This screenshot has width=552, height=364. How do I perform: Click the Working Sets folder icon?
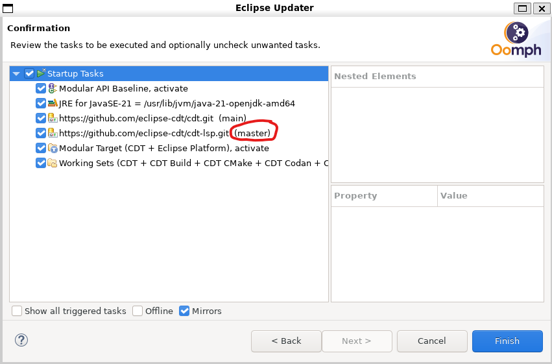[53, 163]
